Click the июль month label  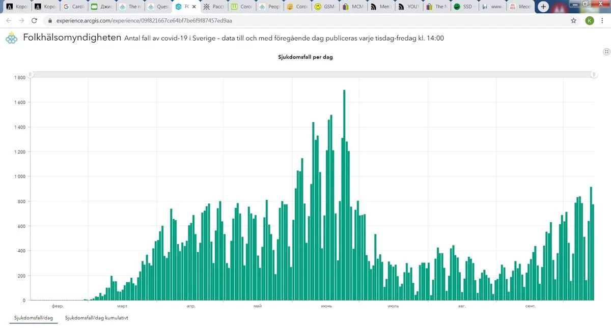click(393, 306)
